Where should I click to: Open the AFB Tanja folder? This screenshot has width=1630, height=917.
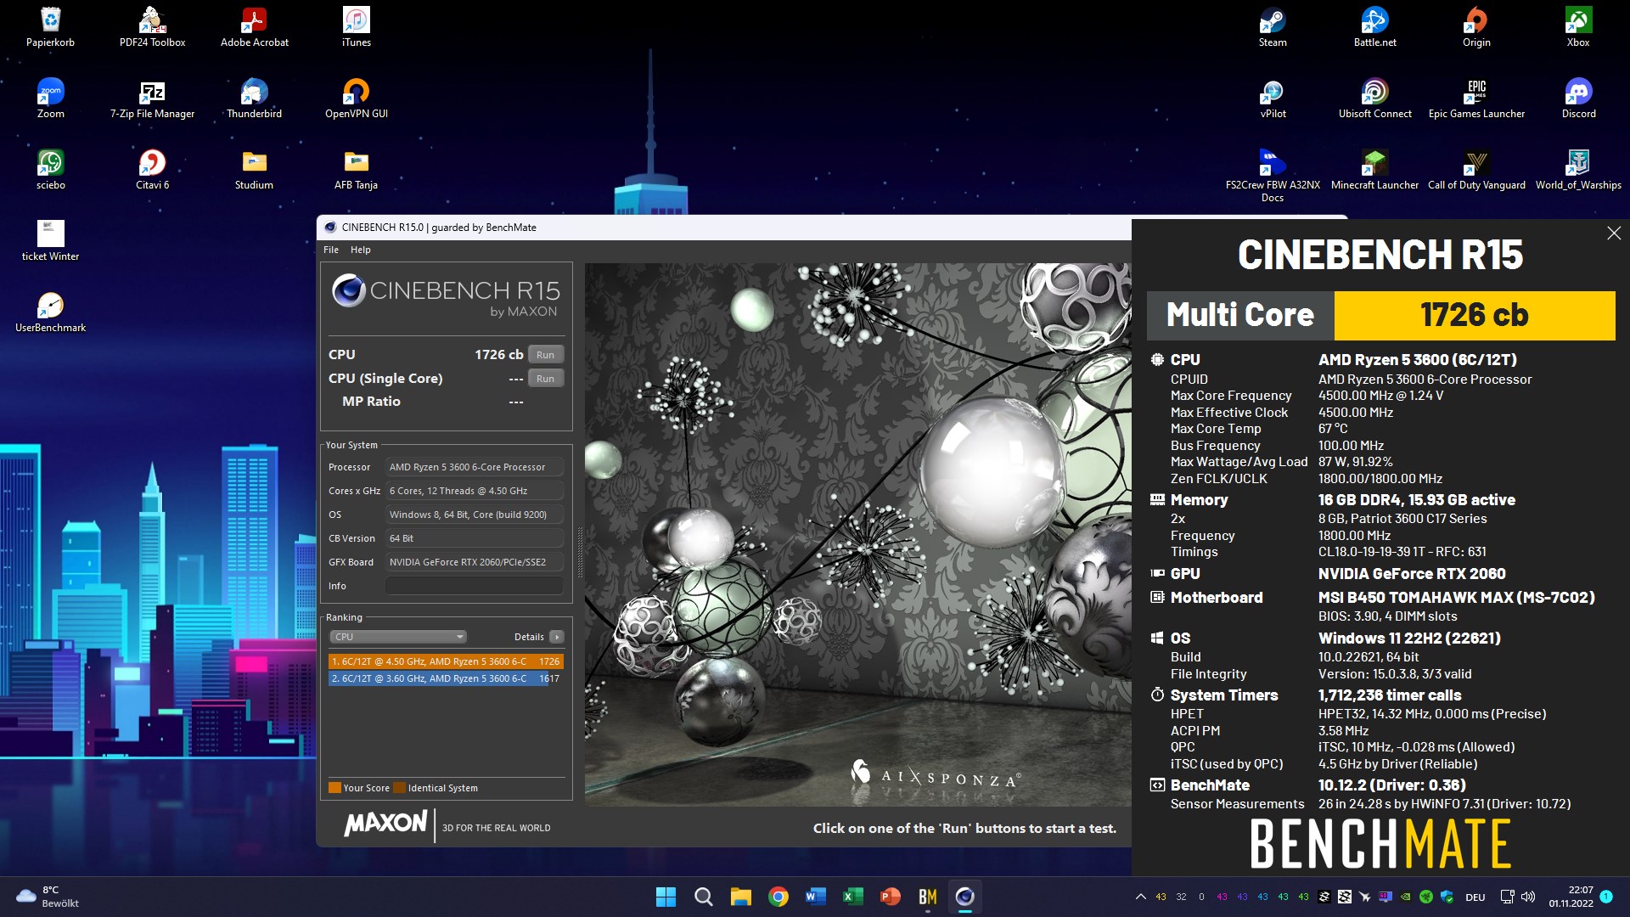[x=356, y=169]
